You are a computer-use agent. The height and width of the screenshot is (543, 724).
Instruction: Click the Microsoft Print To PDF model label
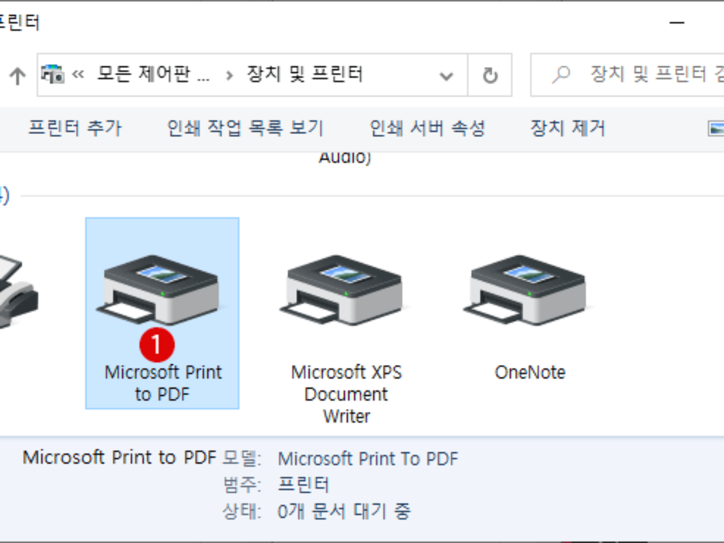(367, 459)
